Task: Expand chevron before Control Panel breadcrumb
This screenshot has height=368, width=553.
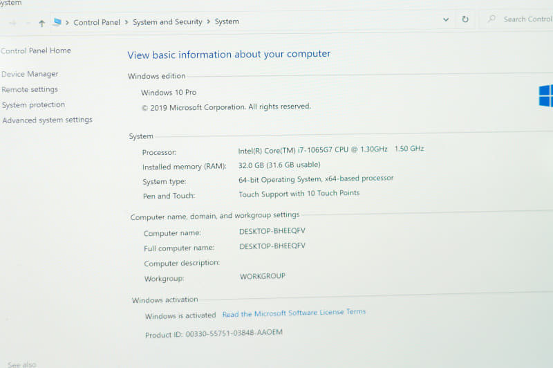Action: (x=67, y=23)
